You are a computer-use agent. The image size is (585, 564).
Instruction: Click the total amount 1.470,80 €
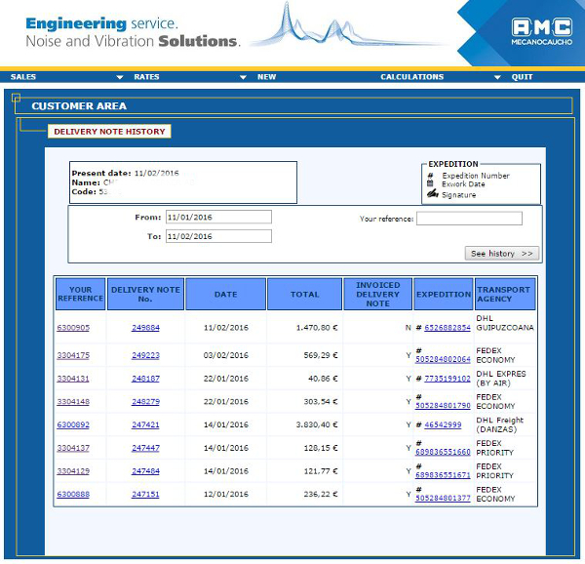click(317, 328)
